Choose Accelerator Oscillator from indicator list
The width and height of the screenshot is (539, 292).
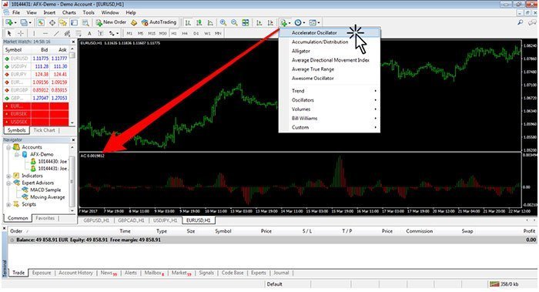pyautogui.click(x=330, y=32)
